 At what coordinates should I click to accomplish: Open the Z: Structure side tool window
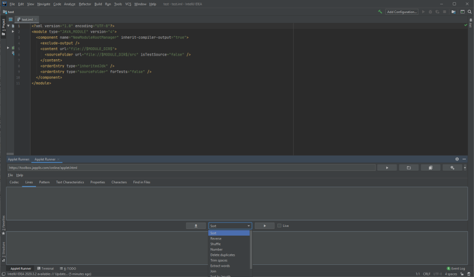[x=3, y=251]
